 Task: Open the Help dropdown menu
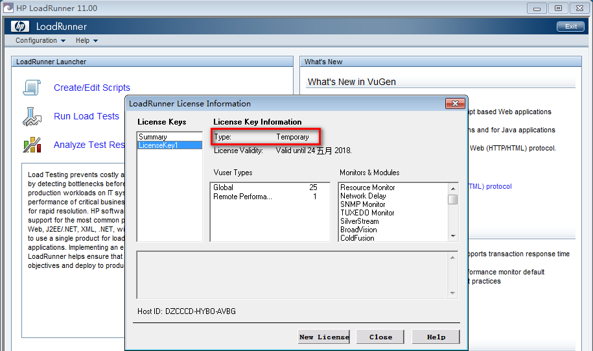coord(86,40)
